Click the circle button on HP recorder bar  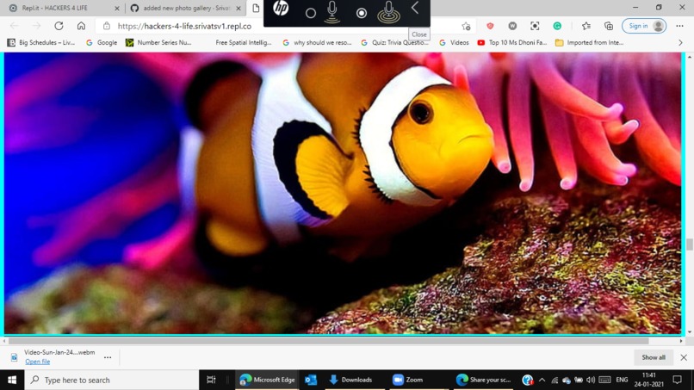coord(311,13)
